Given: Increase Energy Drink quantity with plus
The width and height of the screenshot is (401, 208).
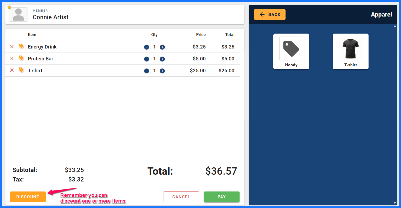Looking at the screenshot, I should tap(162, 47).
